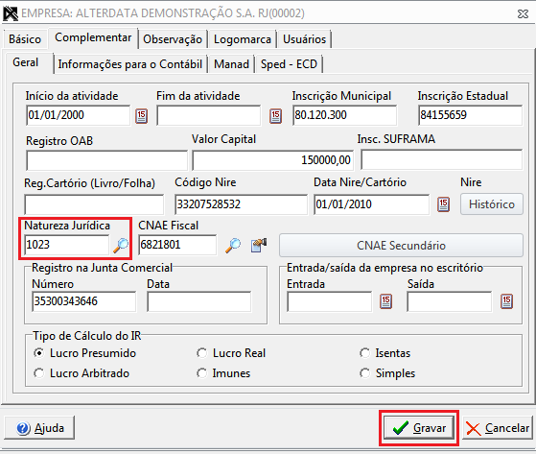Open calendar for Saída date

(x=506, y=301)
